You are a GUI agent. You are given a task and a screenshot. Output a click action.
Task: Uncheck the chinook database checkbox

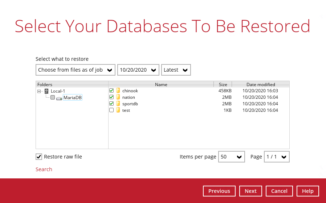(111, 91)
